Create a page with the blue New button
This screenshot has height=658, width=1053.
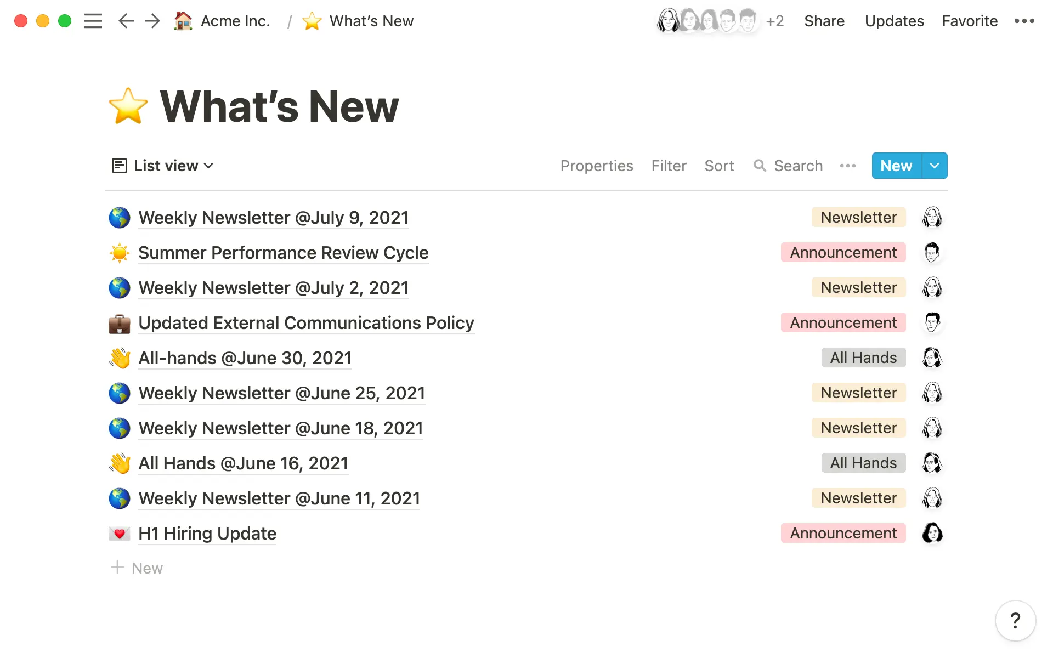[896, 166]
